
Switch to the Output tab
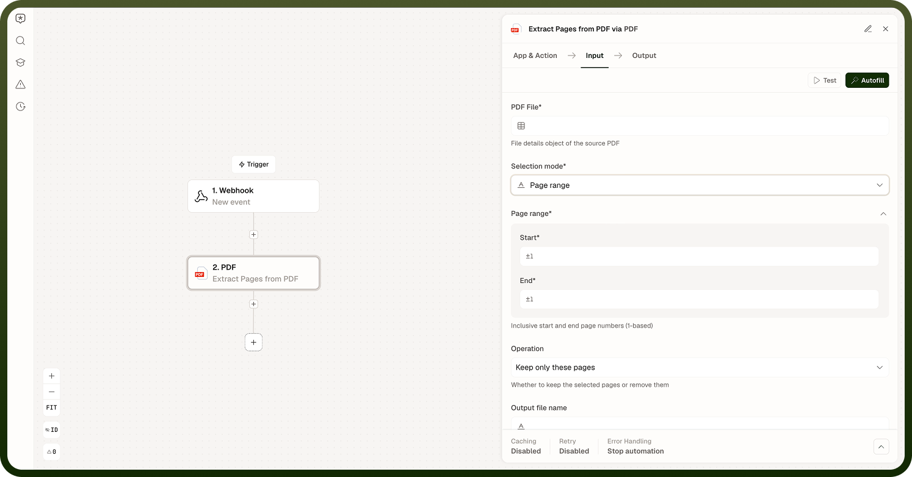644,56
